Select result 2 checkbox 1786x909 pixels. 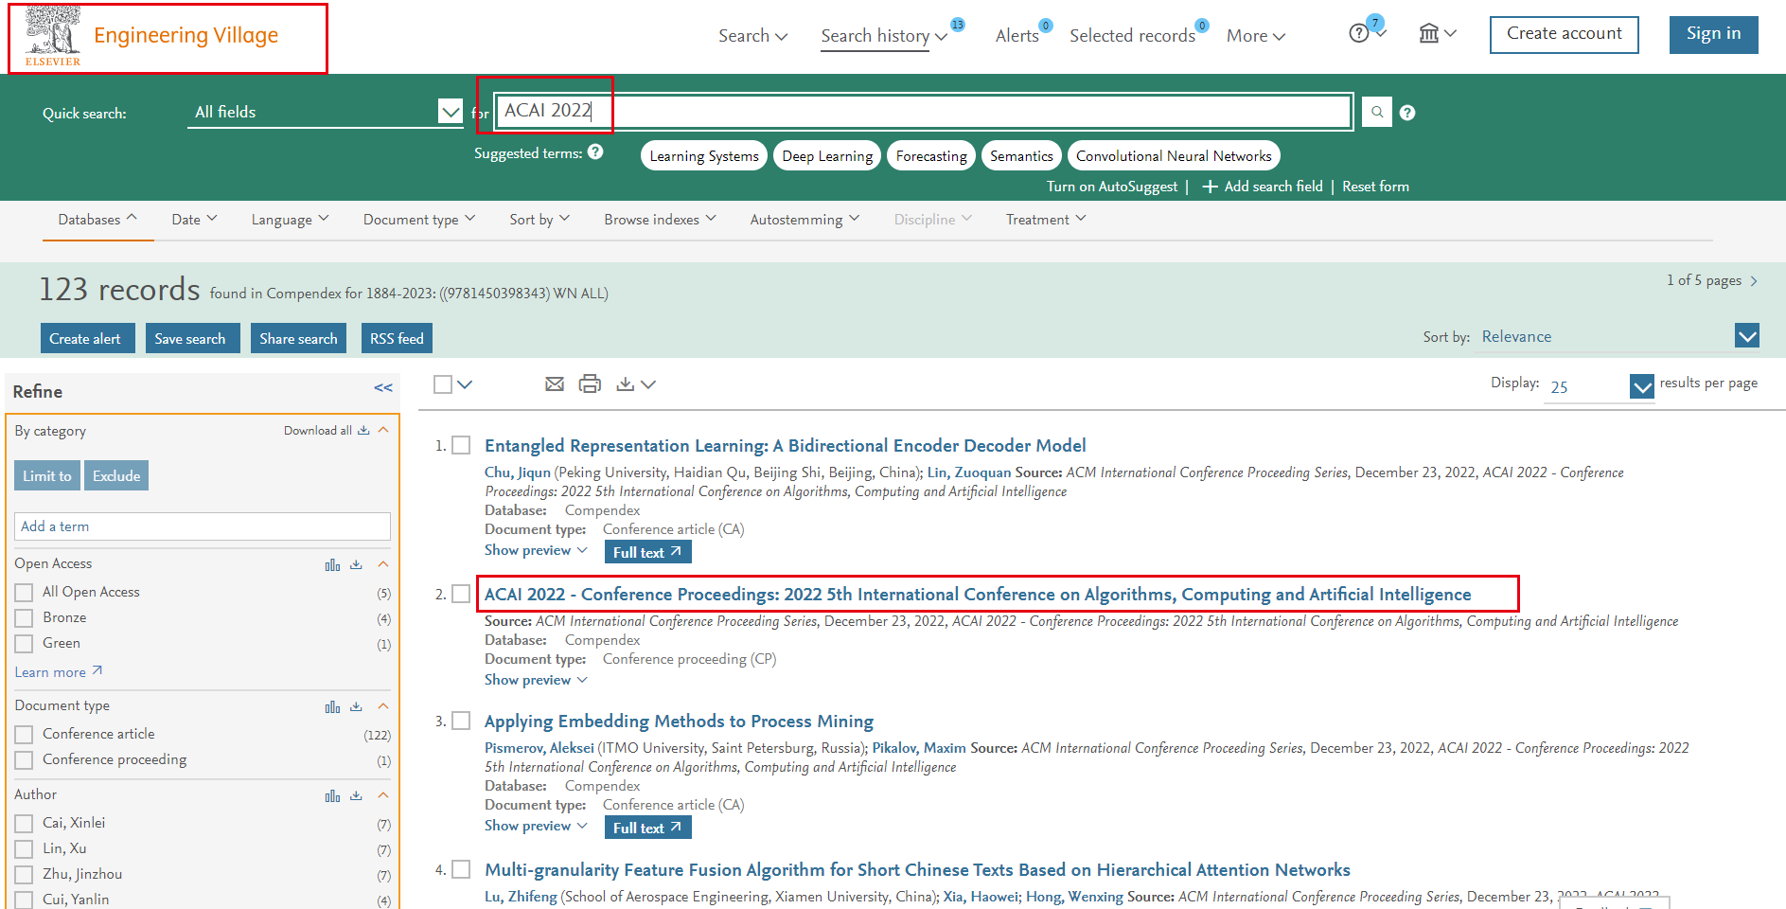coord(461,594)
